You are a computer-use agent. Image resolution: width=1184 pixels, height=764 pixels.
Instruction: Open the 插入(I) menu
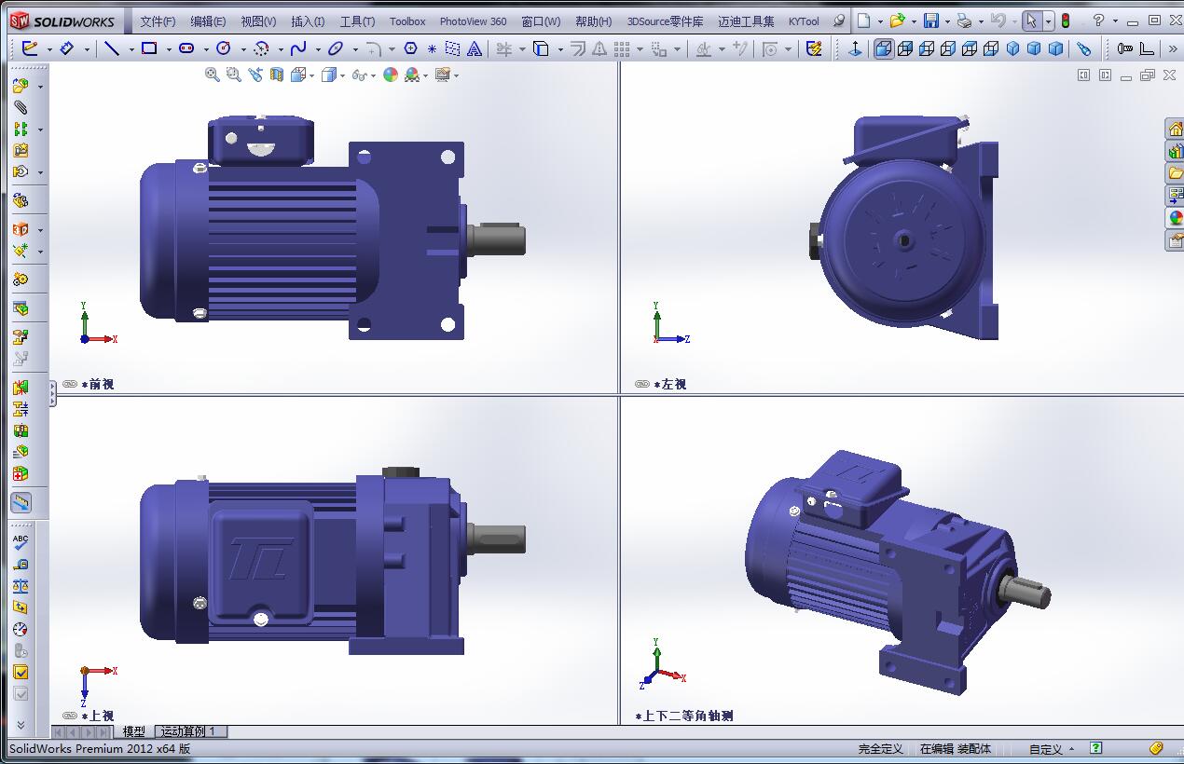pyautogui.click(x=308, y=21)
